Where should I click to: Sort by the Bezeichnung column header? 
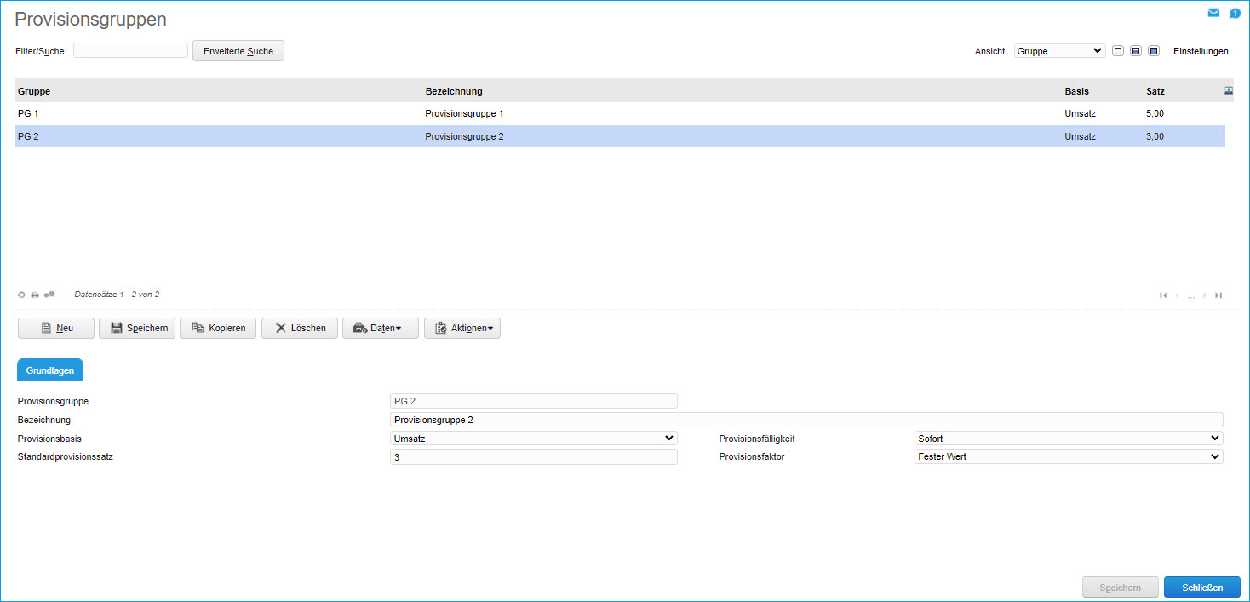(x=454, y=91)
